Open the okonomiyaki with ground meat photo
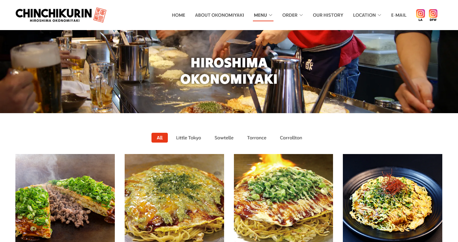Image resolution: width=458 pixels, height=242 pixels. coord(65,198)
